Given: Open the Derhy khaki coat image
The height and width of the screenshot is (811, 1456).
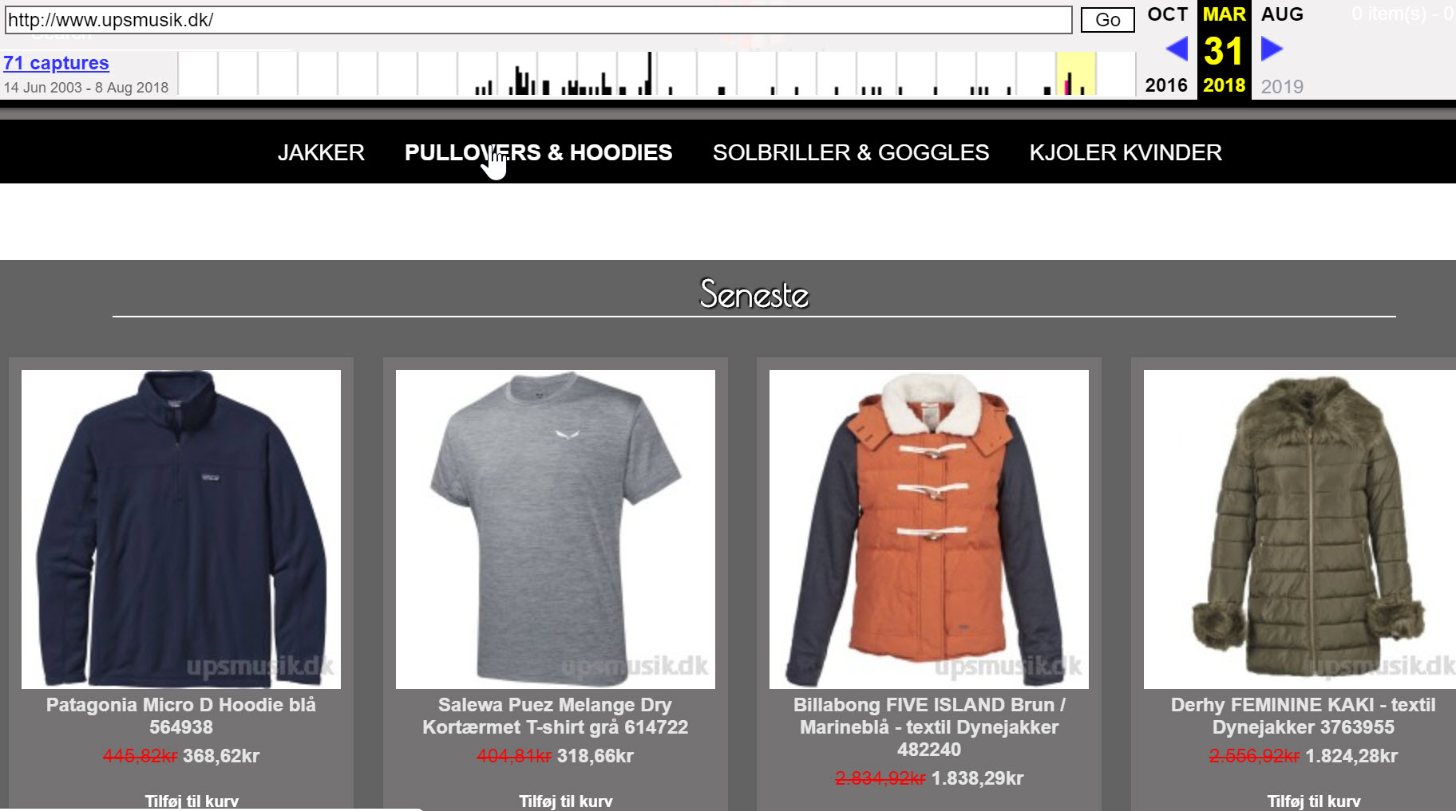Looking at the screenshot, I should (x=1300, y=530).
